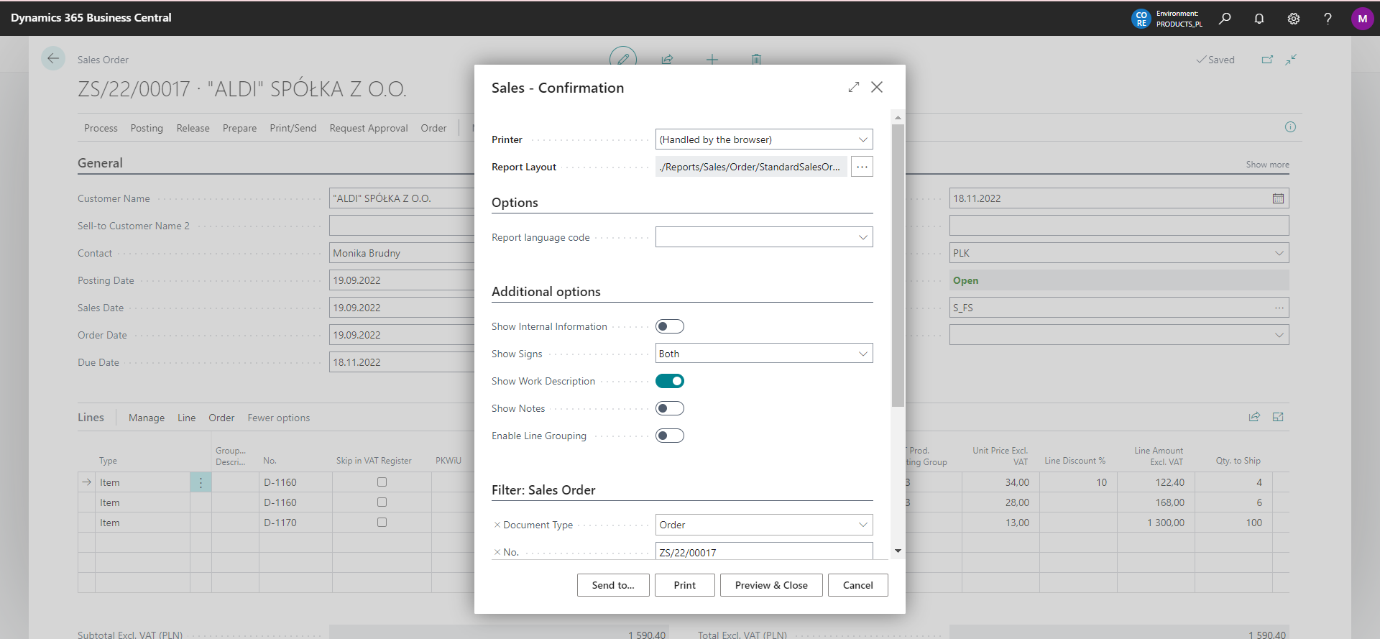The height and width of the screenshot is (639, 1380).
Task: Open the Posting menu
Action: 147,128
